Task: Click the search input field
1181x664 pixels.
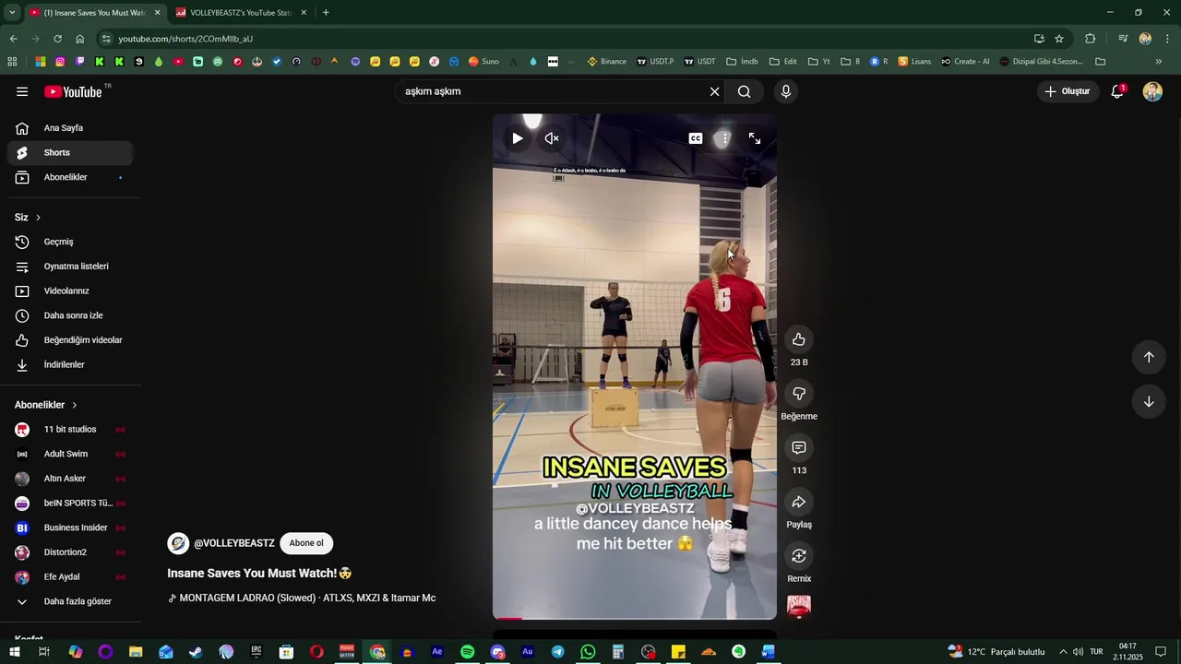Action: tap(552, 91)
